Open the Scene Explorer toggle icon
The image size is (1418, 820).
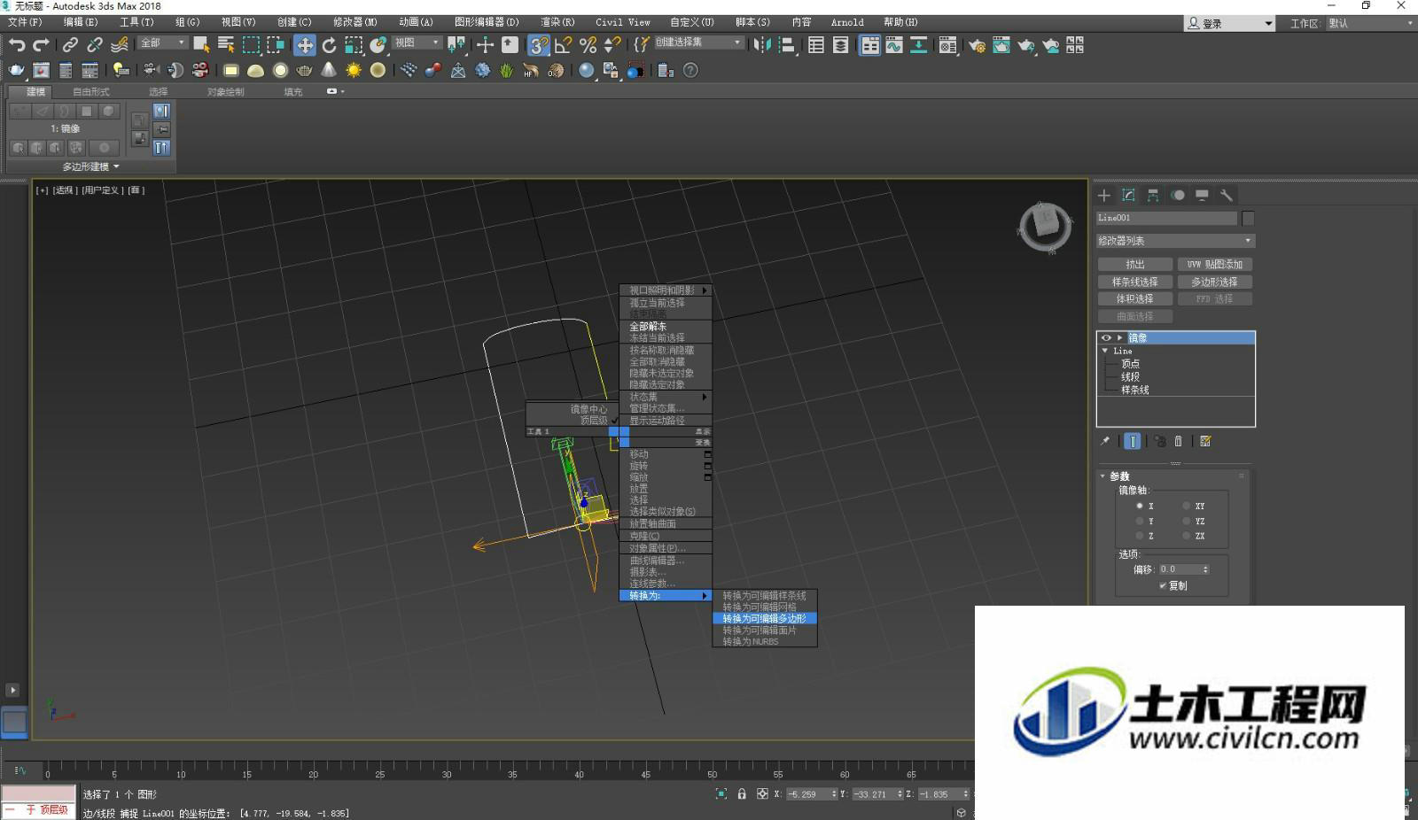pos(816,44)
